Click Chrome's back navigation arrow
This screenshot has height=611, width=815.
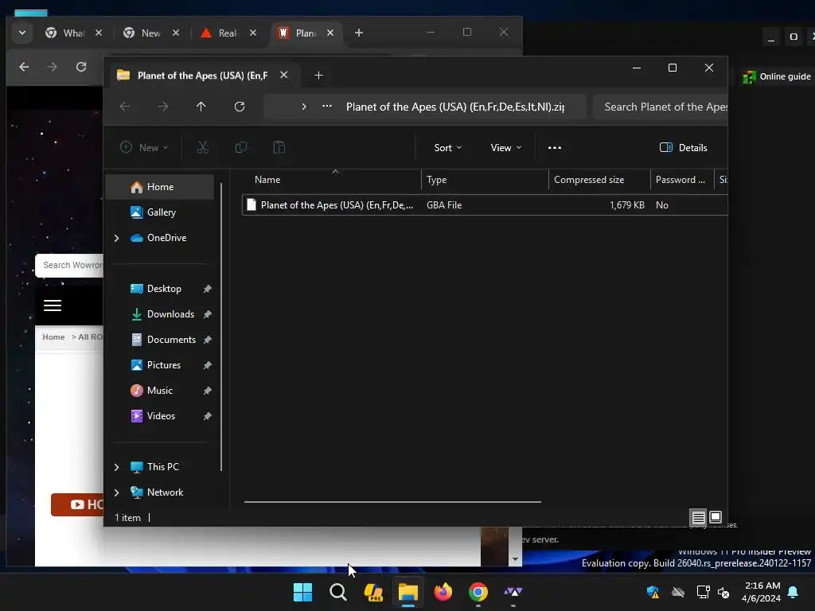point(24,67)
